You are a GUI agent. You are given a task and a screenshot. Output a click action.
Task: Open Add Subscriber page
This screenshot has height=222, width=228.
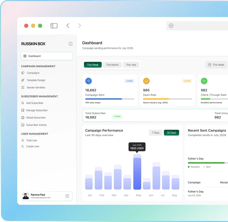(x=34, y=103)
